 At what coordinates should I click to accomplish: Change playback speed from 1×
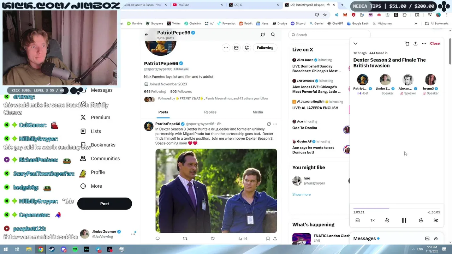[x=373, y=220]
